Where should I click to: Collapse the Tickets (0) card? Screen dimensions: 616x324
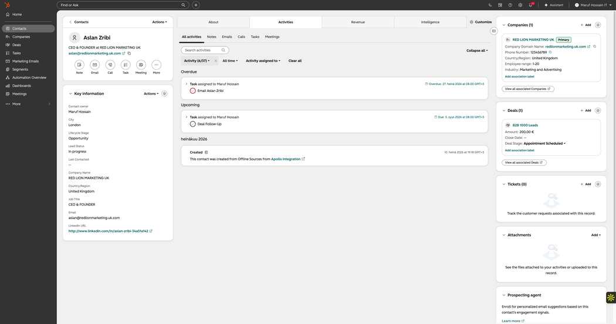pyautogui.click(x=503, y=185)
